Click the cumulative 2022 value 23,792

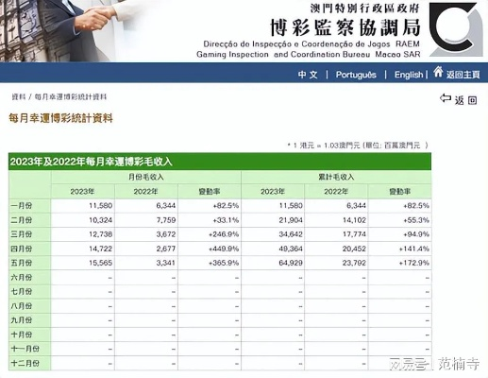click(x=354, y=263)
